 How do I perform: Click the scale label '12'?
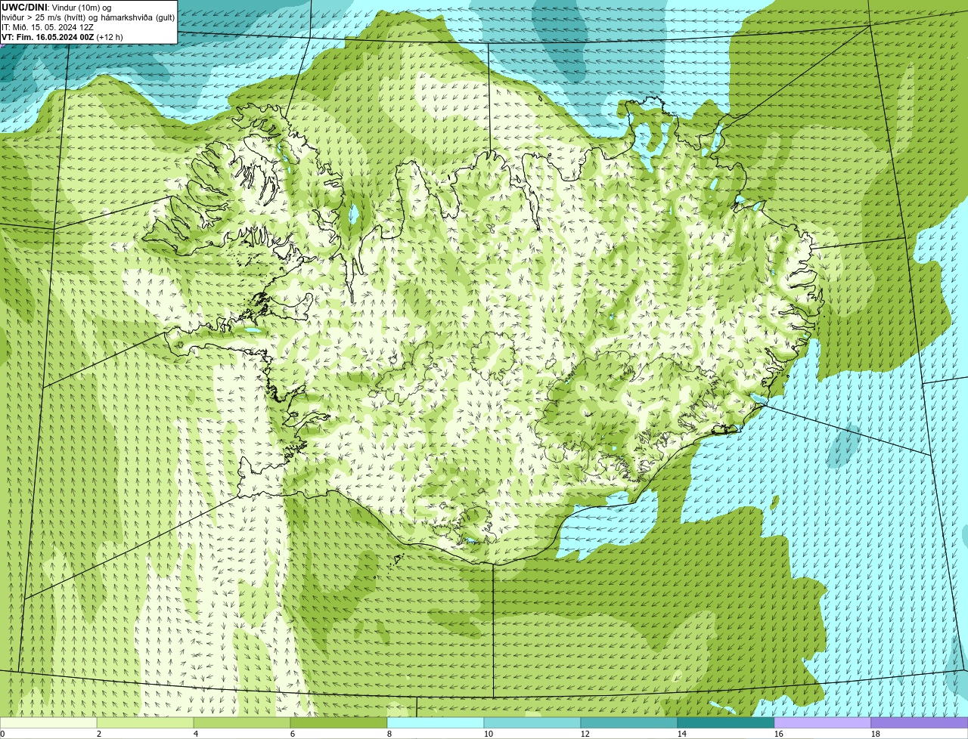point(585,734)
